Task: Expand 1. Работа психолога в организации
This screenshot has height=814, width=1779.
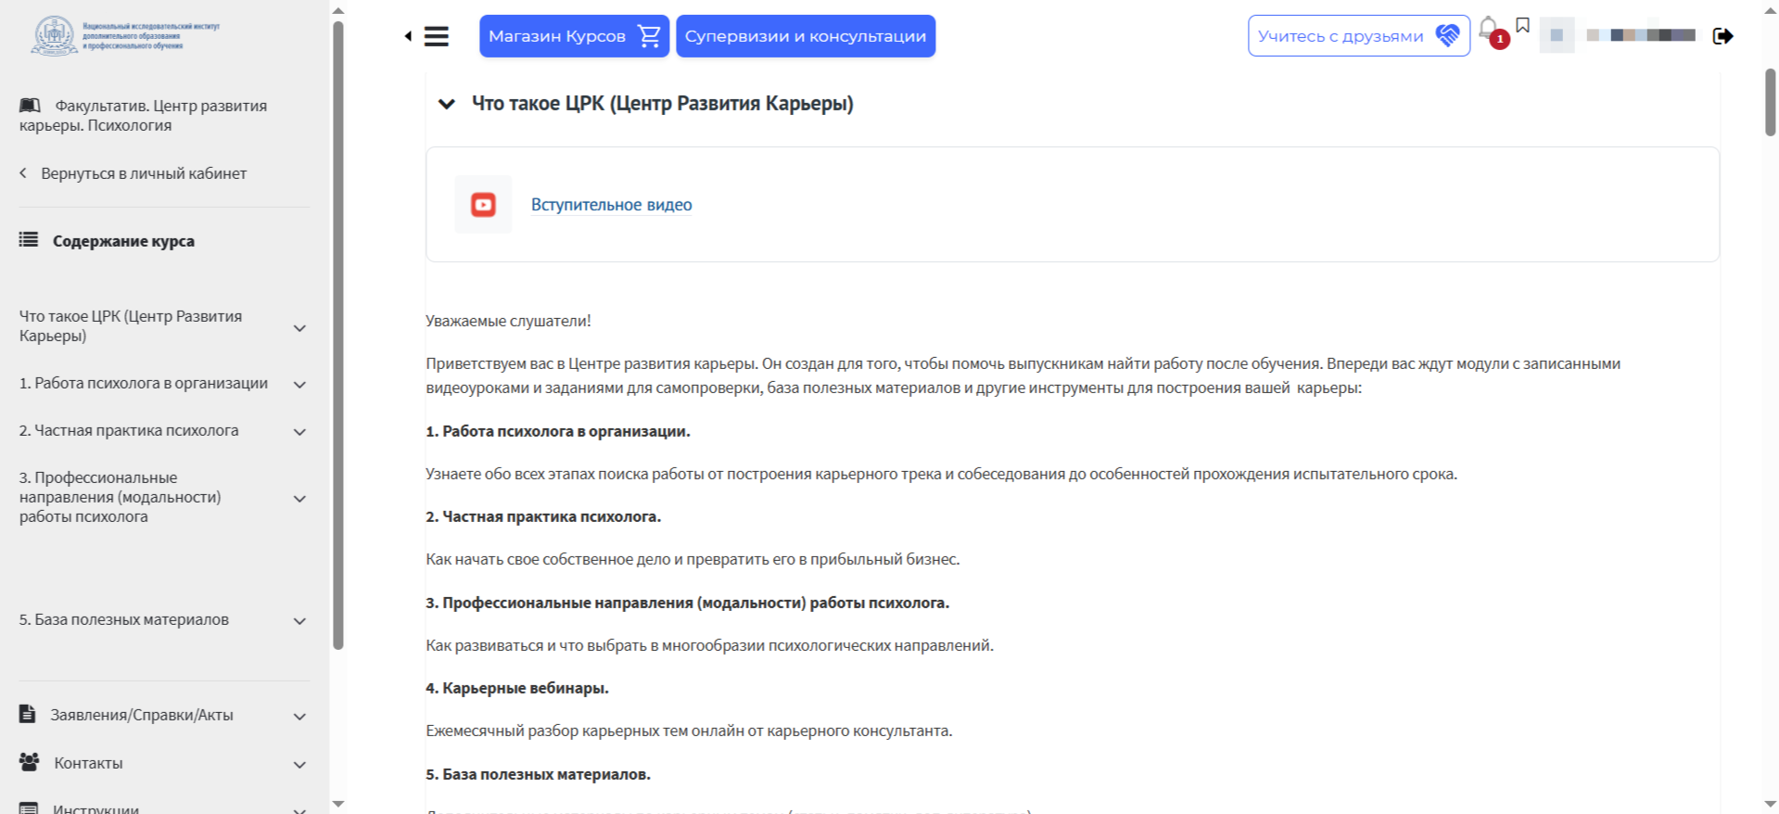Action: tap(144, 383)
